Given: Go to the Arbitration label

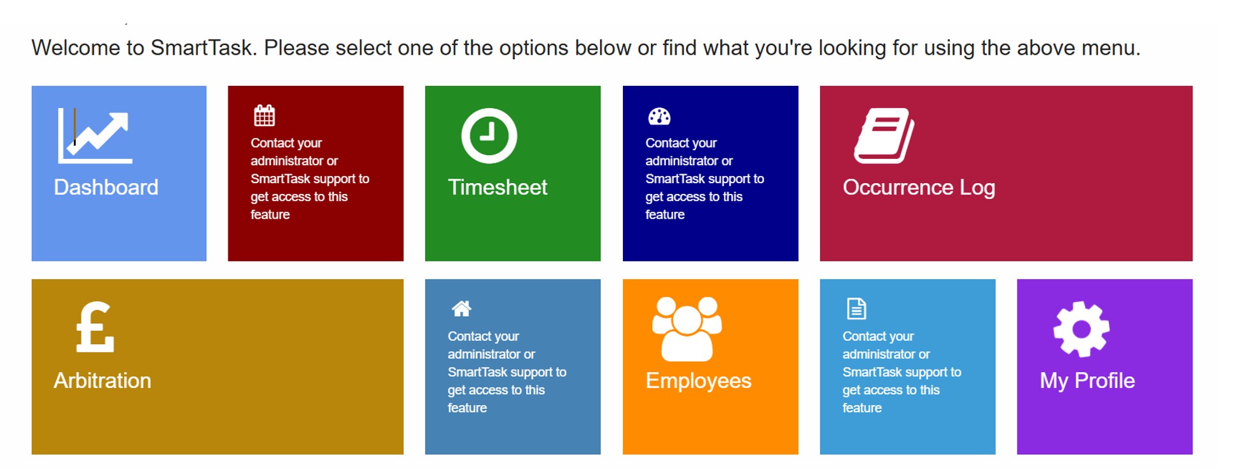Looking at the screenshot, I should 102,381.
